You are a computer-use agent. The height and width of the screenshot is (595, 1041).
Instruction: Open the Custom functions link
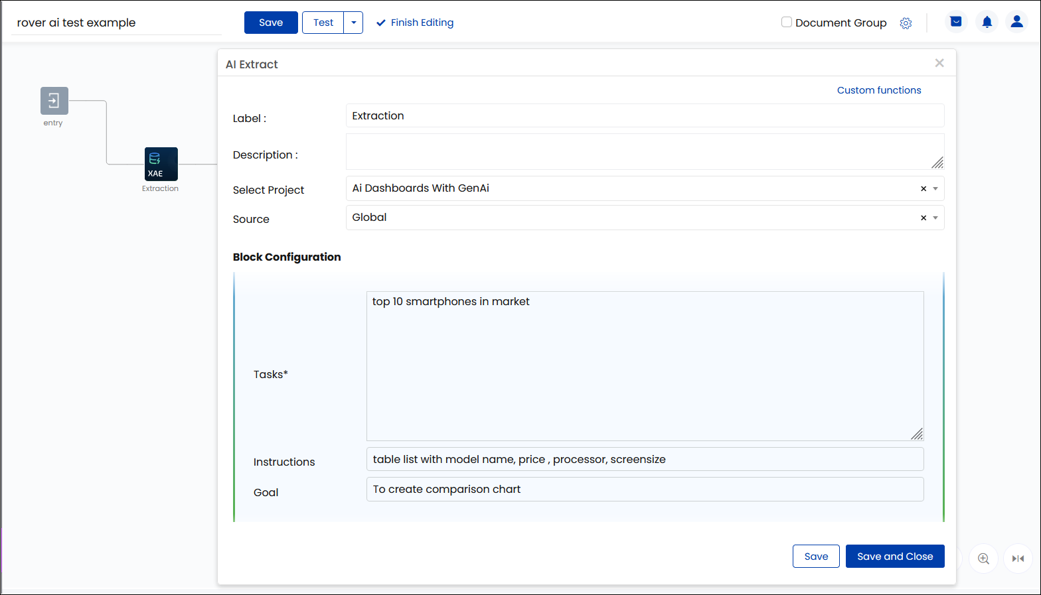point(879,90)
